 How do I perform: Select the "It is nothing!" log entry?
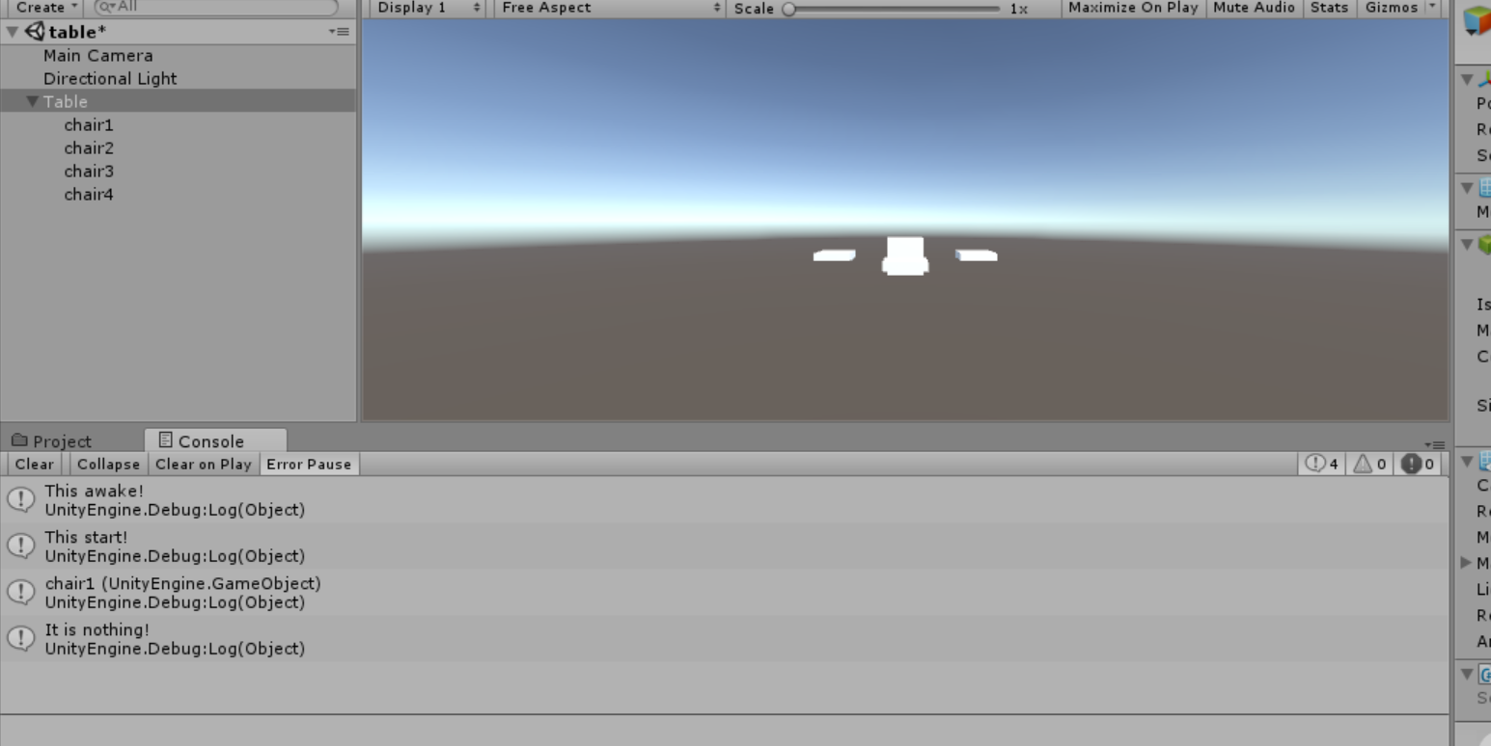tap(724, 639)
